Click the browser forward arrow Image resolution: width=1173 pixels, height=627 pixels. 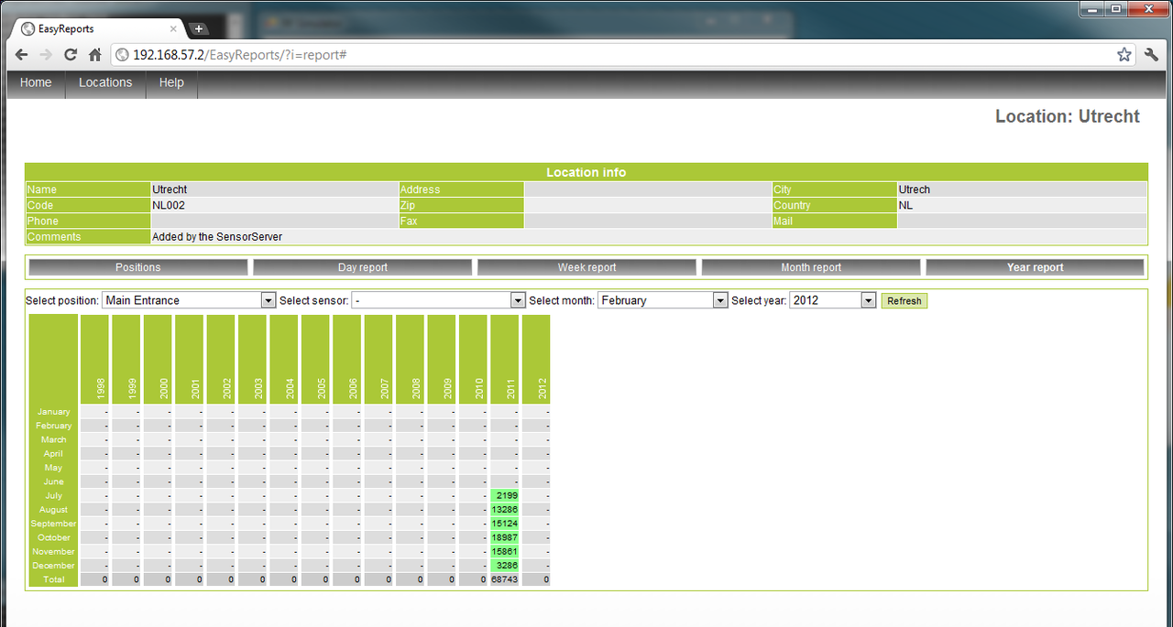point(45,54)
